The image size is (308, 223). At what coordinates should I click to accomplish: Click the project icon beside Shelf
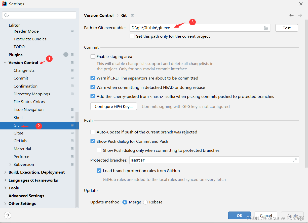[72, 117]
